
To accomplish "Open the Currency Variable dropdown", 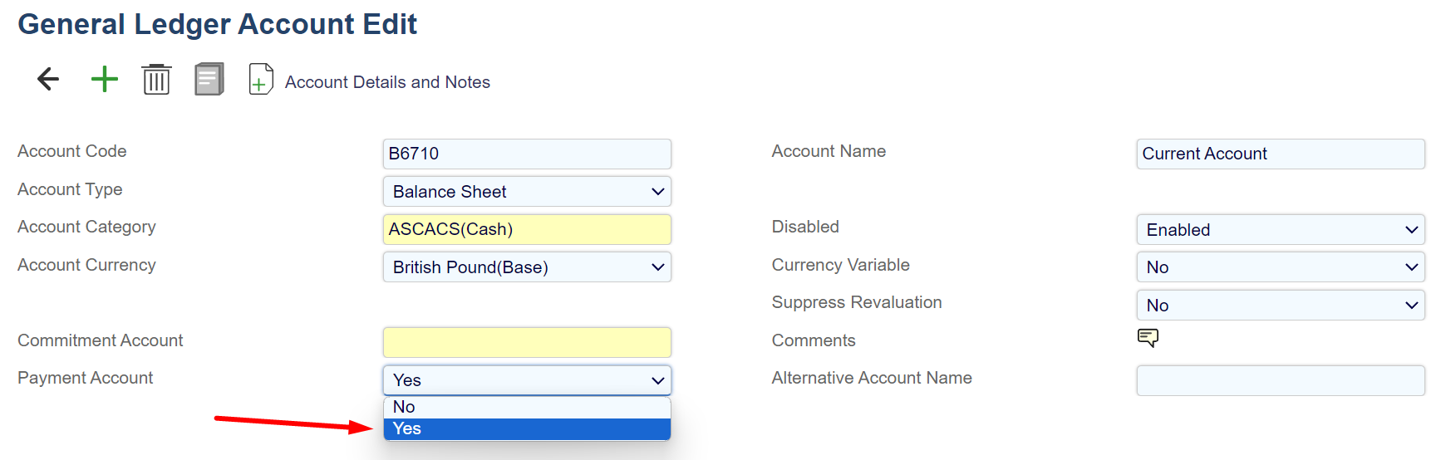I will click(1280, 267).
